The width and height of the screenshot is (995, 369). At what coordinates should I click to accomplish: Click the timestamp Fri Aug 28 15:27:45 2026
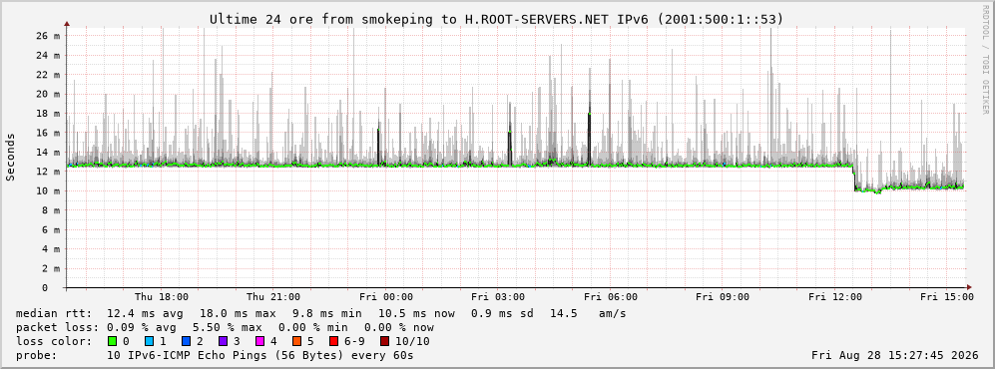pos(895,355)
